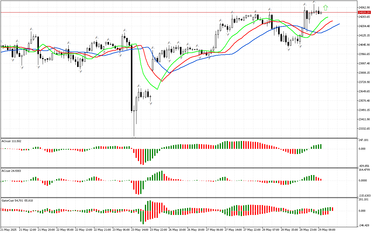
Task: Click the 23332.65 price scale value
Action: pos(364,128)
